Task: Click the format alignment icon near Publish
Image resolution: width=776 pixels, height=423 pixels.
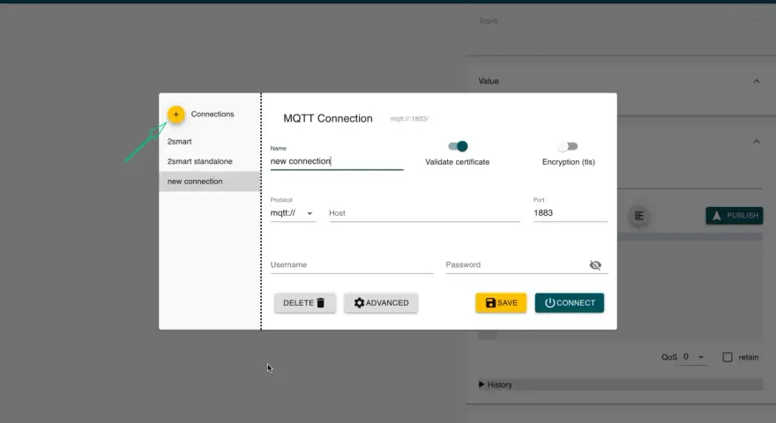Action: pyautogui.click(x=639, y=216)
